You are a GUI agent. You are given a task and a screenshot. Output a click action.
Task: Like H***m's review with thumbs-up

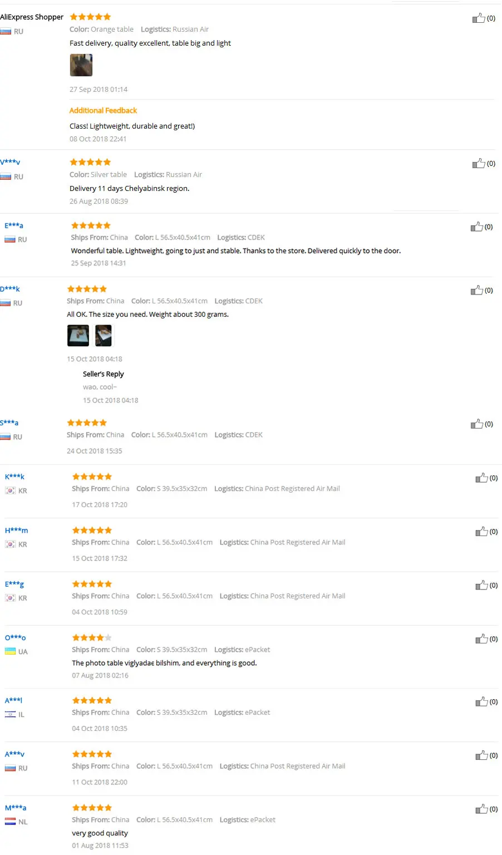tap(481, 532)
